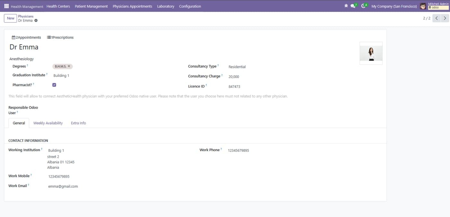Open the Health Centers menu

[58, 6]
